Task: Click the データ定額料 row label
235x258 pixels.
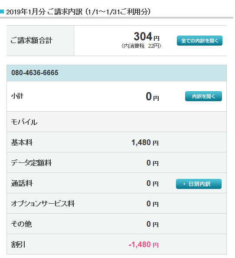Action: (x=31, y=163)
